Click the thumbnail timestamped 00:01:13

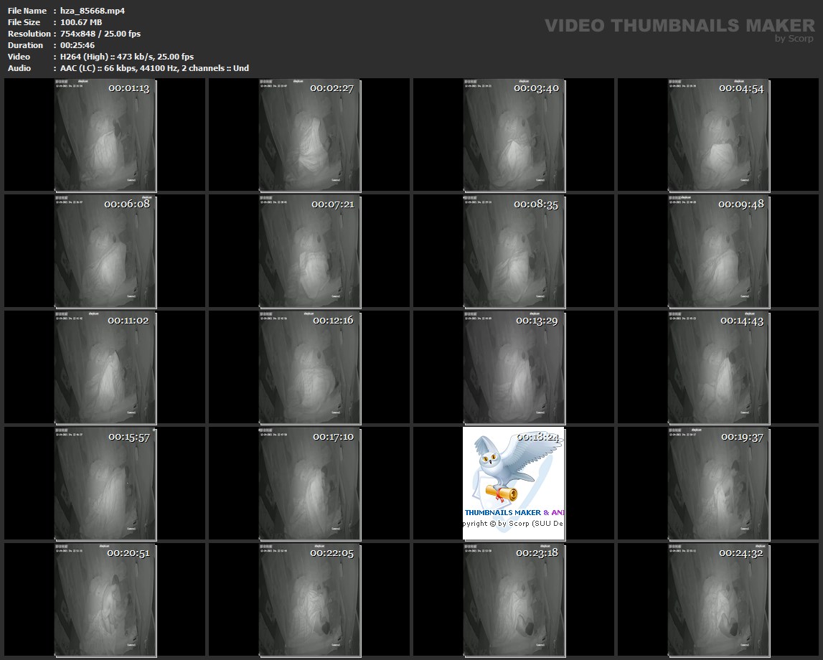105,135
